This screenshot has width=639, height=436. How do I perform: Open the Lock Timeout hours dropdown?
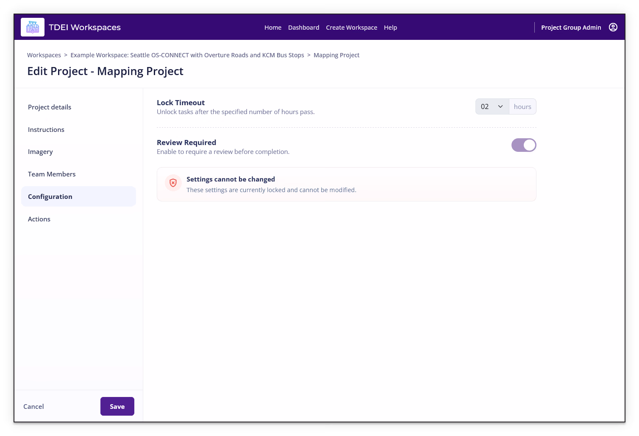point(492,106)
